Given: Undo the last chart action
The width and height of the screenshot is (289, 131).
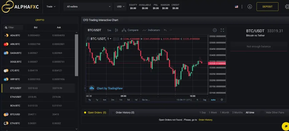Looking at the screenshot, I should 165,30.
